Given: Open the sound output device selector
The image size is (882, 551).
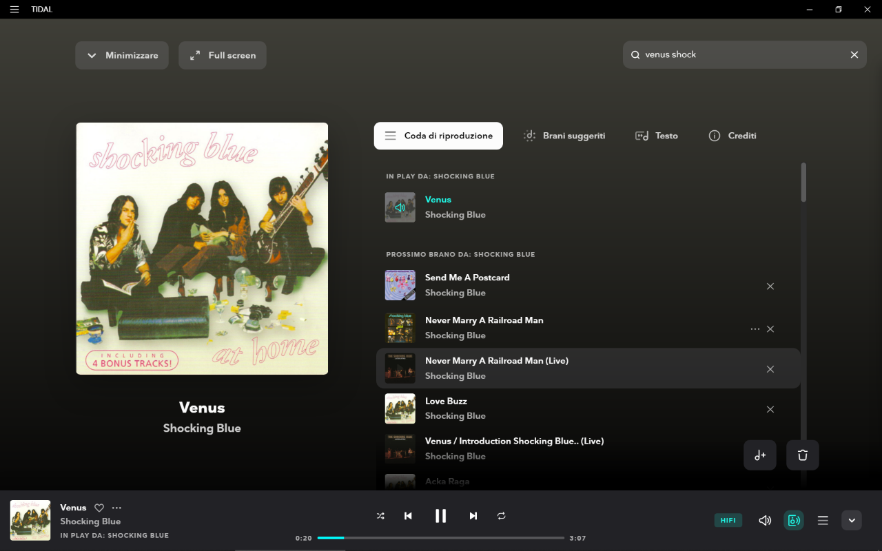Looking at the screenshot, I should tap(794, 521).
